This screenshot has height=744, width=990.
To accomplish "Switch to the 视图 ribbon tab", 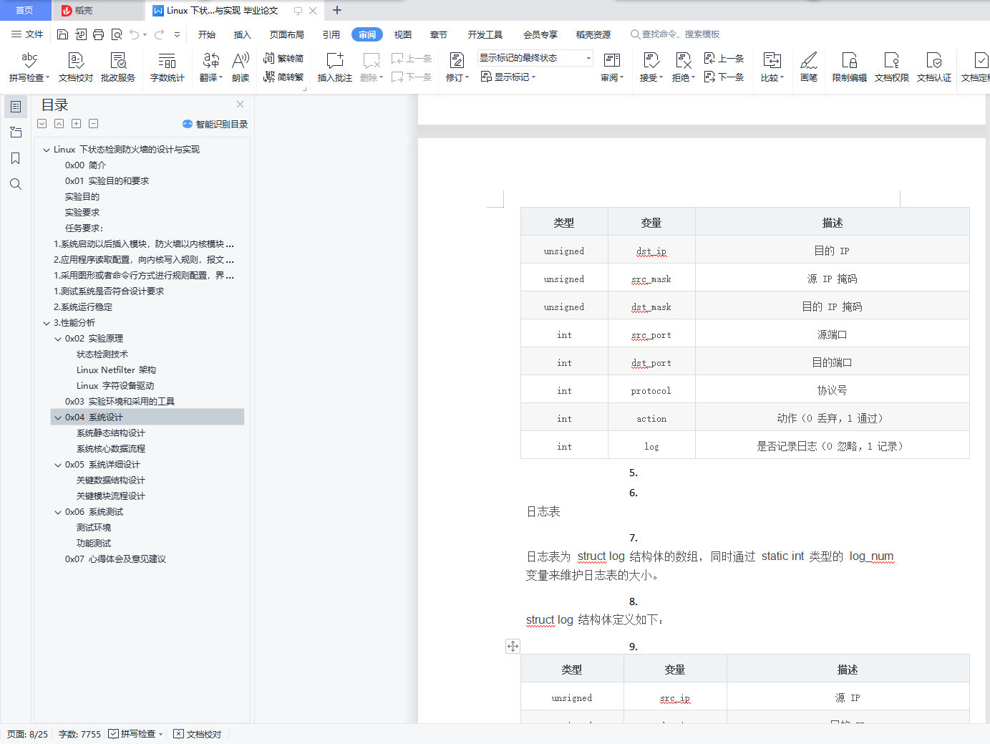I will tap(403, 34).
